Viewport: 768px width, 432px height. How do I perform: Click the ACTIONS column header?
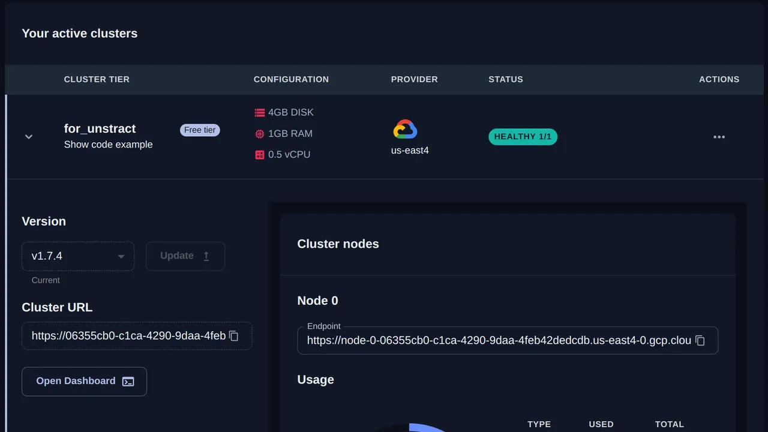[719, 79]
